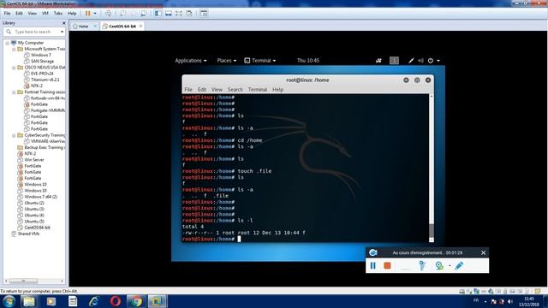Open the Places menu in top panel
This screenshot has height=308, width=548.
click(226, 61)
